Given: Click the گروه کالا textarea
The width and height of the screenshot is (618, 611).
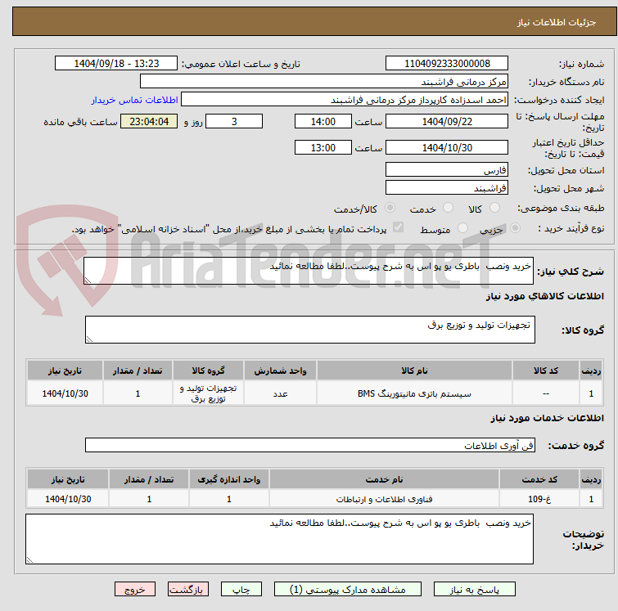Looking at the screenshot, I should click(309, 330).
